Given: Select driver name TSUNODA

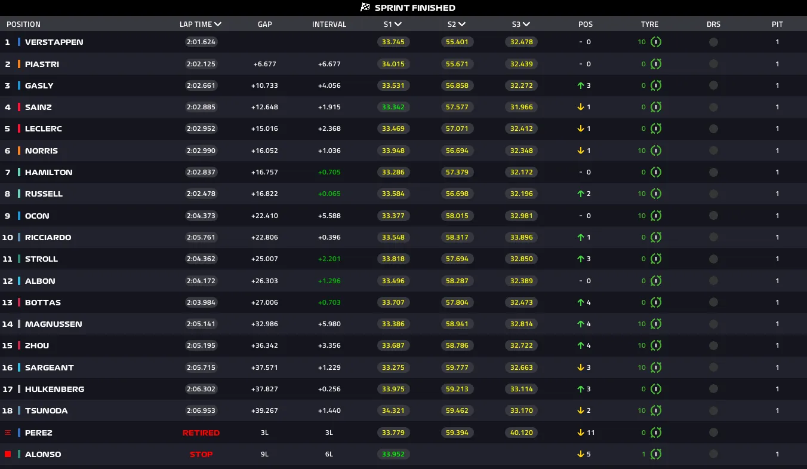Looking at the screenshot, I should pyautogui.click(x=46, y=410).
